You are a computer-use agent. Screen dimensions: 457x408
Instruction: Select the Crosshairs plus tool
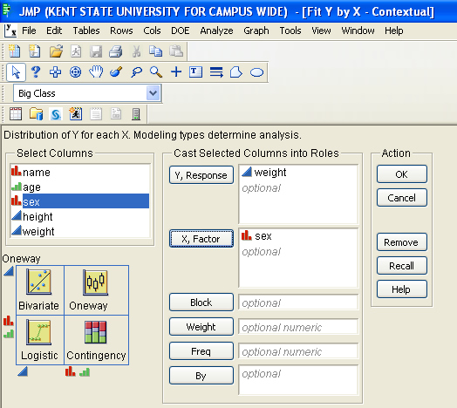click(176, 71)
